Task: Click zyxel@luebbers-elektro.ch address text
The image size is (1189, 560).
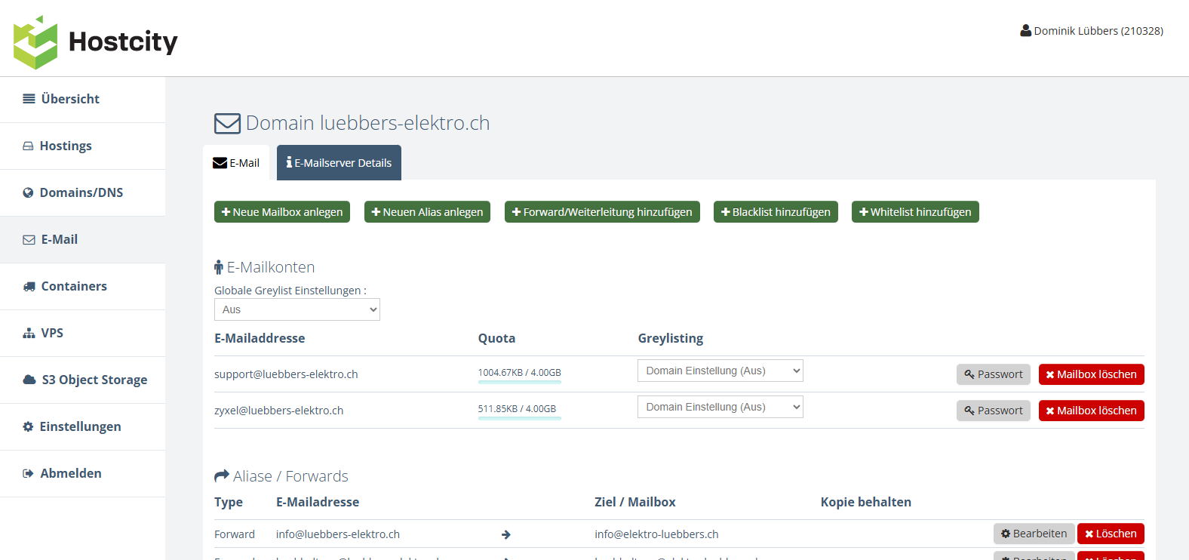Action: pyautogui.click(x=278, y=411)
